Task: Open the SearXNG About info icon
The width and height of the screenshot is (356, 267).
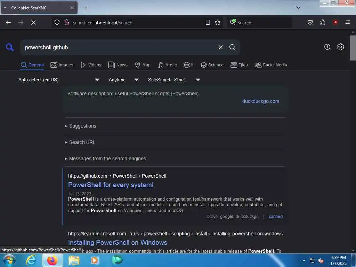Action: click(x=327, y=47)
